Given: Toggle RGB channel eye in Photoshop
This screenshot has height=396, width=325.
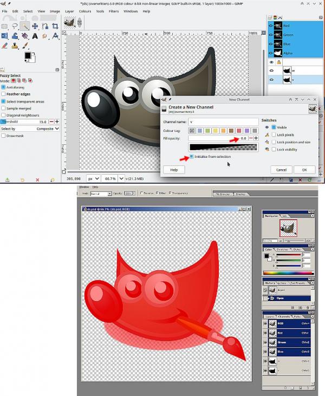Looking at the screenshot, I should coord(265,323).
